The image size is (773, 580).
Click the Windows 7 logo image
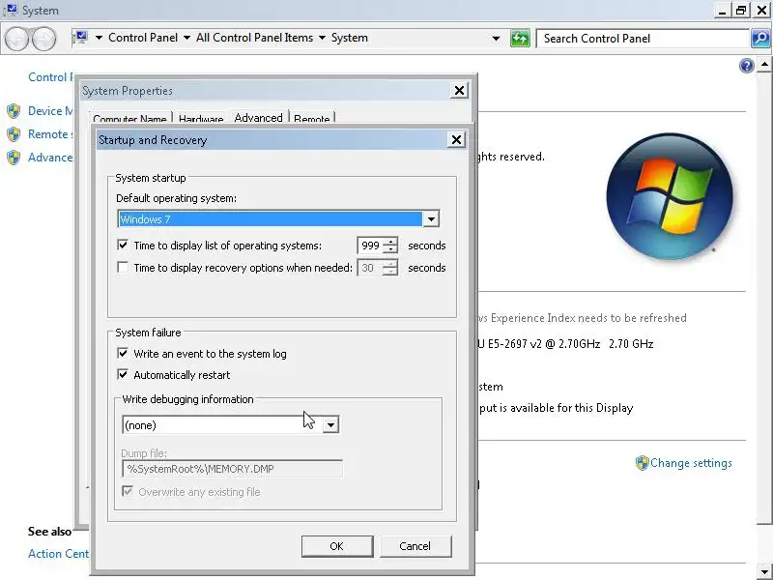670,196
